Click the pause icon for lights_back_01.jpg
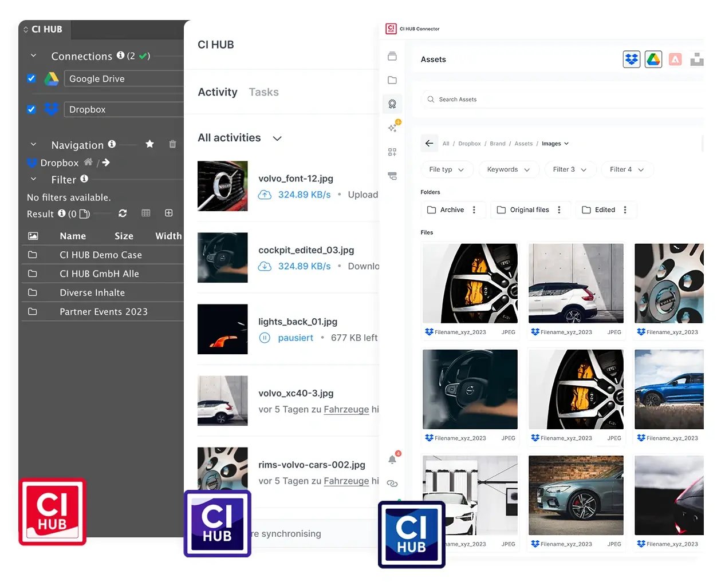The width and height of the screenshot is (725, 582). click(x=265, y=338)
